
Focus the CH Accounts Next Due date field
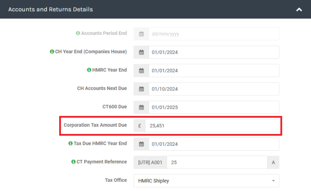pyautogui.click(x=214, y=89)
